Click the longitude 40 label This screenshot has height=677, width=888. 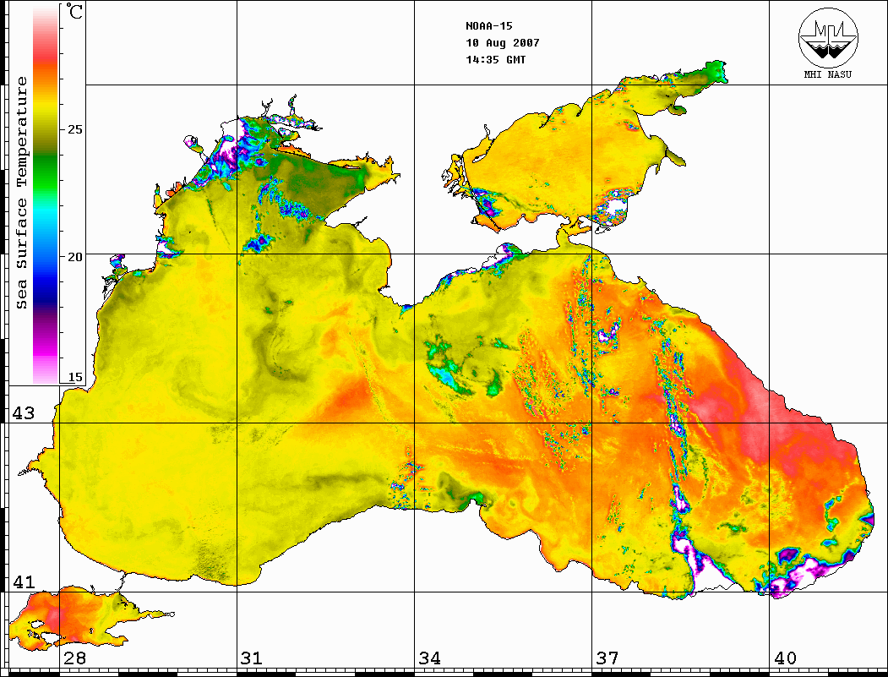[784, 658]
